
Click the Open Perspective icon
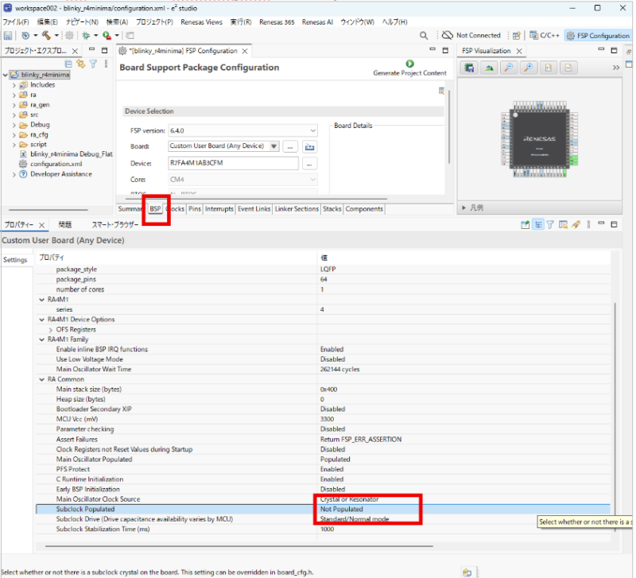[x=516, y=36]
